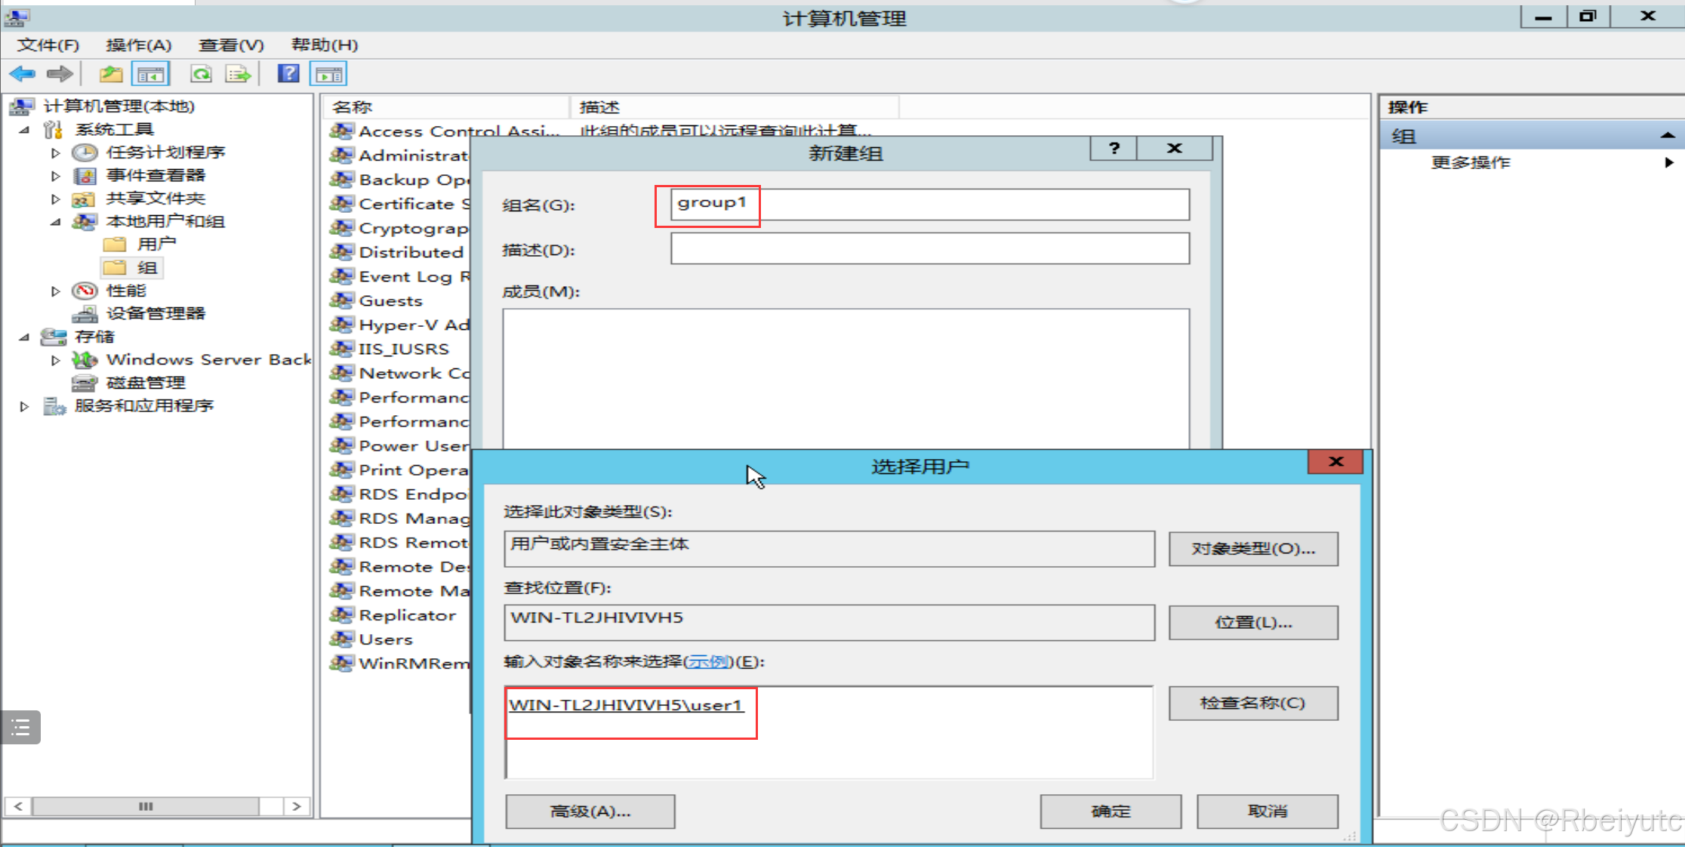Click the blue Help question mark icon
This screenshot has width=1685, height=847.
coord(288,74)
